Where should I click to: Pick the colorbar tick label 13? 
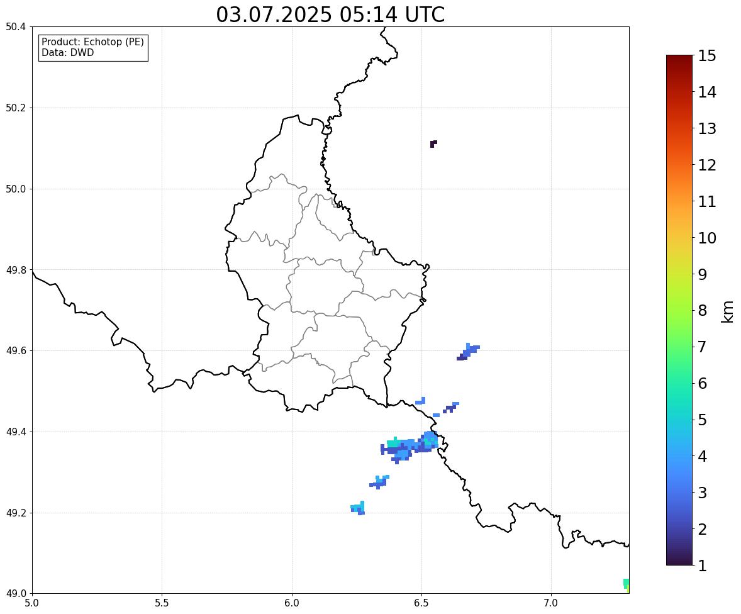click(707, 128)
